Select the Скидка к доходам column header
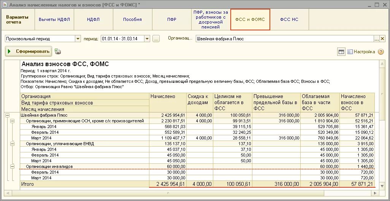The height and width of the screenshot is (201, 390). pyautogui.click(x=200, y=103)
